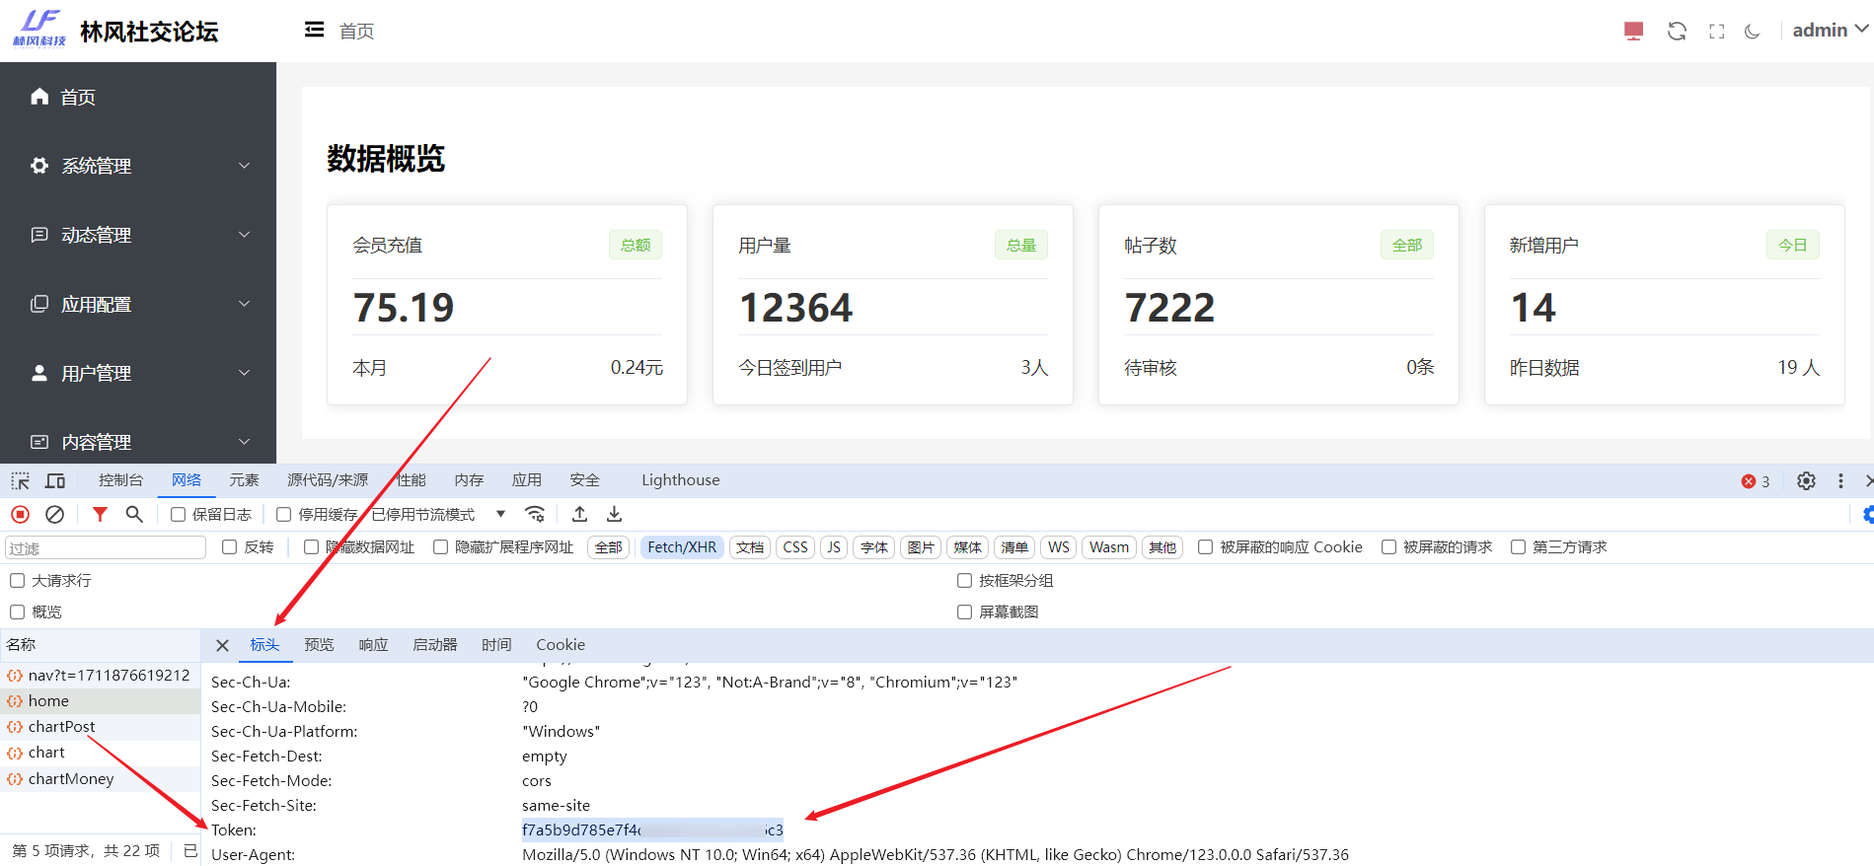Expand the 系统管理 sidebar menu
The width and height of the screenshot is (1874, 866).
click(138, 166)
